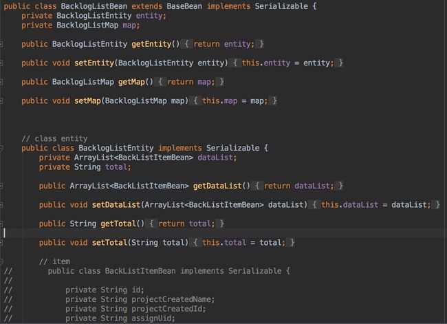The width and height of the screenshot is (447, 324).
Task: Click the getMap method name
Action: coord(131,82)
